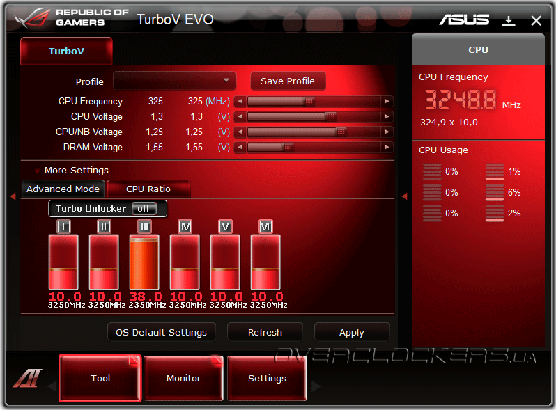Screen dimensions: 556x410
Task: Select core V button
Action: point(225,226)
